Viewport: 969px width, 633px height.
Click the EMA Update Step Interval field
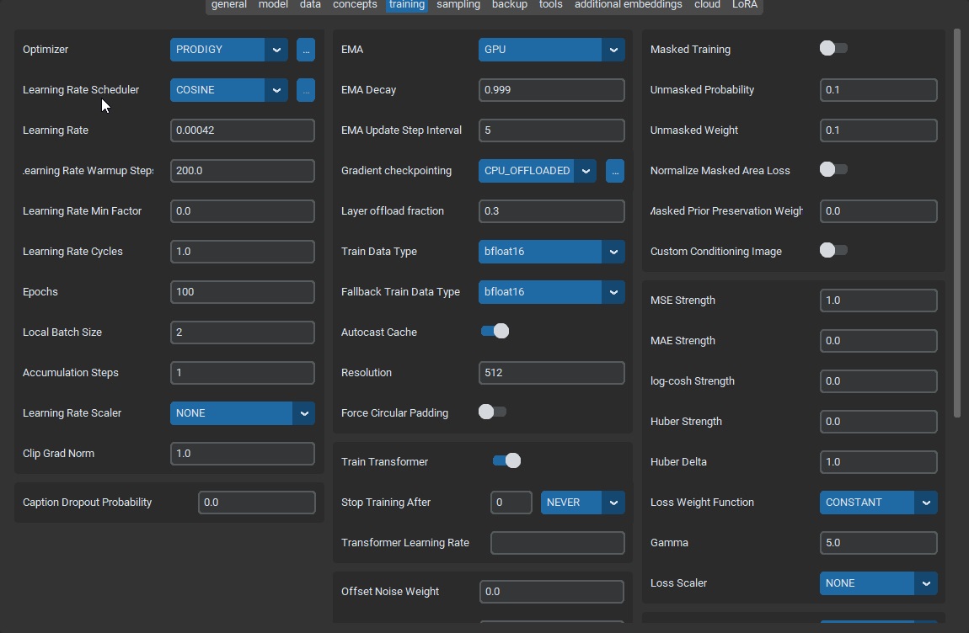click(551, 130)
